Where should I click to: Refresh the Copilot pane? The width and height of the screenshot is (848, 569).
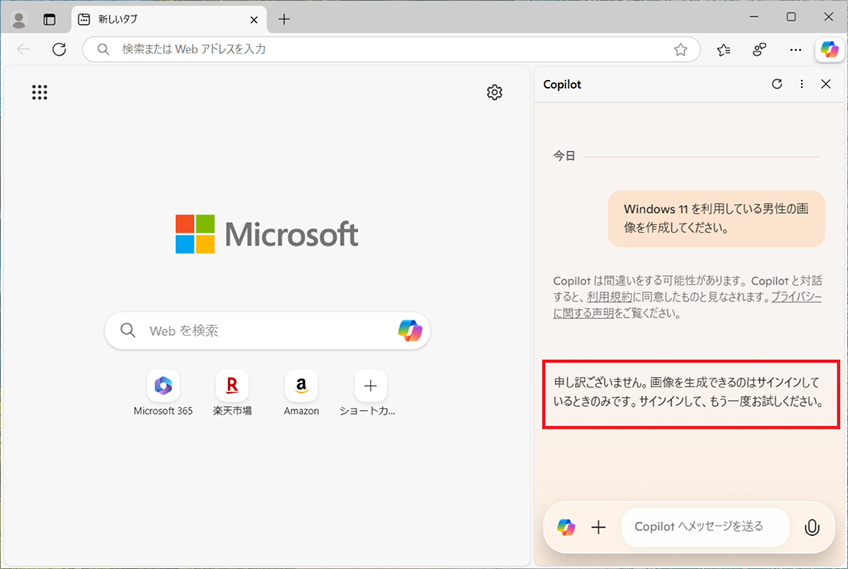pos(777,84)
